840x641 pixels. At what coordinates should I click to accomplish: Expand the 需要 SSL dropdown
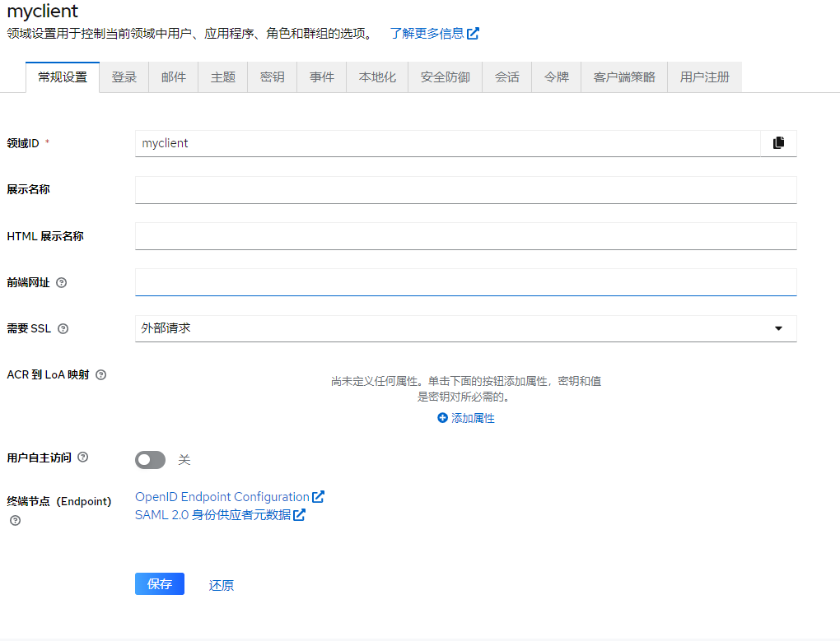pos(465,328)
